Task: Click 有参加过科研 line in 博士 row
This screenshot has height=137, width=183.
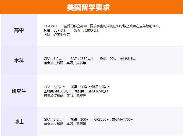Action: point(65,124)
